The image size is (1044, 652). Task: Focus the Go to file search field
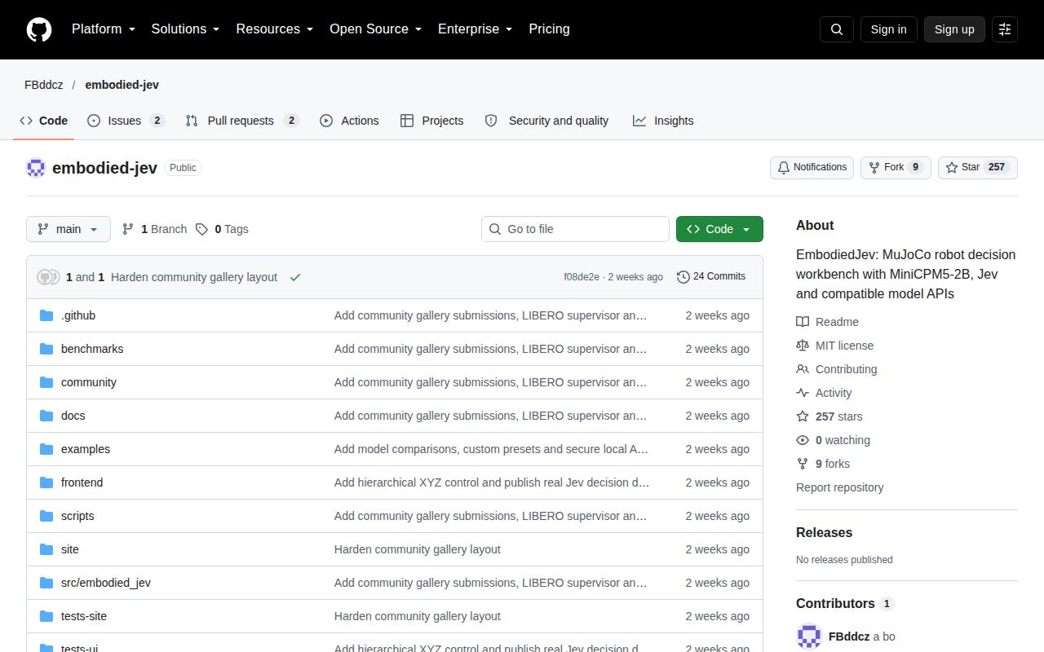(575, 229)
